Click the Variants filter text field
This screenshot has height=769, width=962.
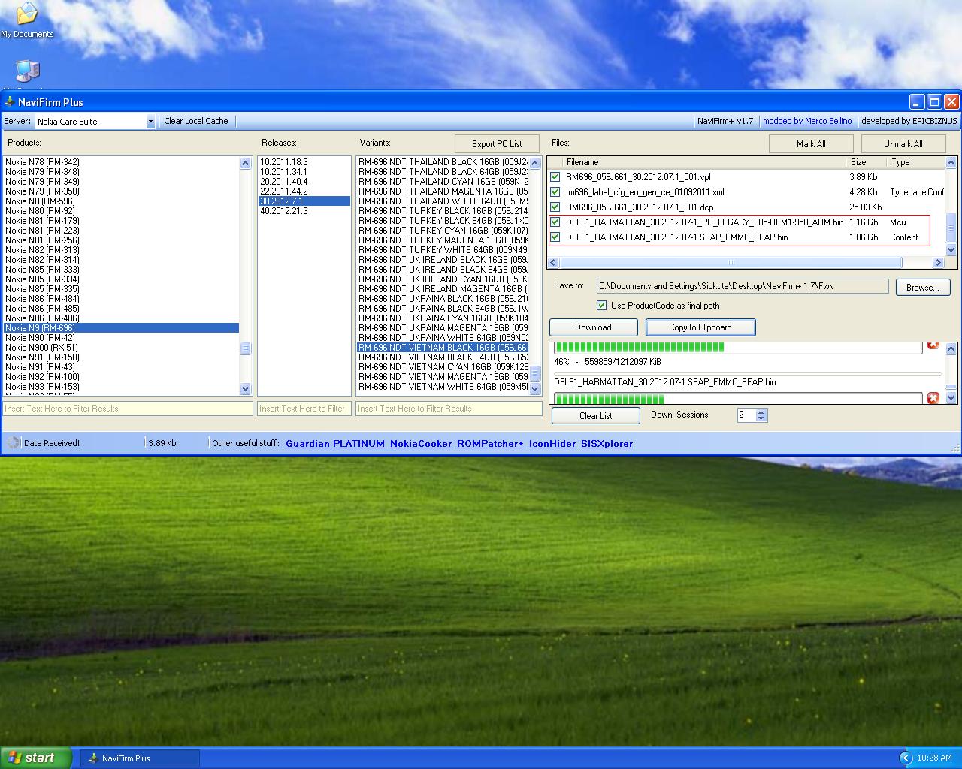tap(449, 409)
